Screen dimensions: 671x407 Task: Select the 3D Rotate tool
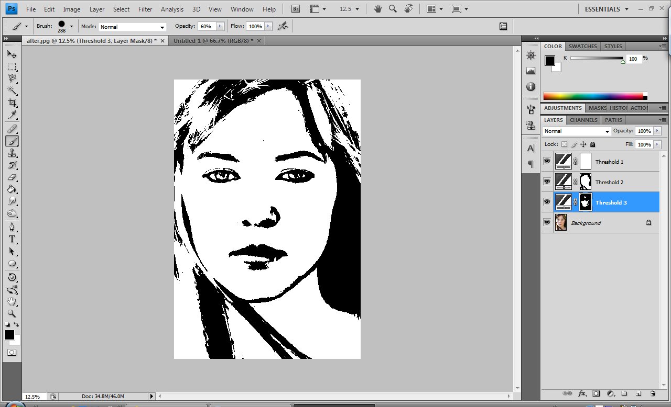click(x=12, y=277)
